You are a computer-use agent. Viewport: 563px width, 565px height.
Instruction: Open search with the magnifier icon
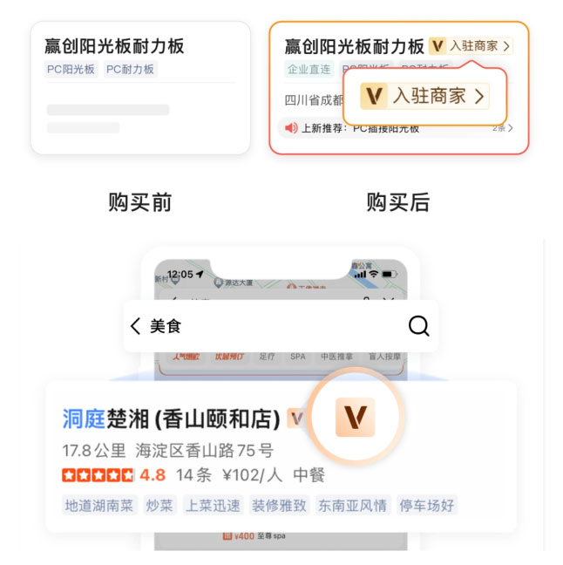point(419,326)
